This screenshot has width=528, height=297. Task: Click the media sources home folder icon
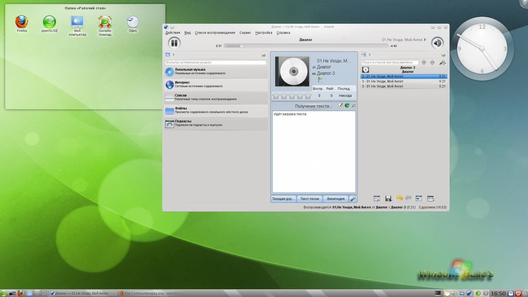point(168,54)
